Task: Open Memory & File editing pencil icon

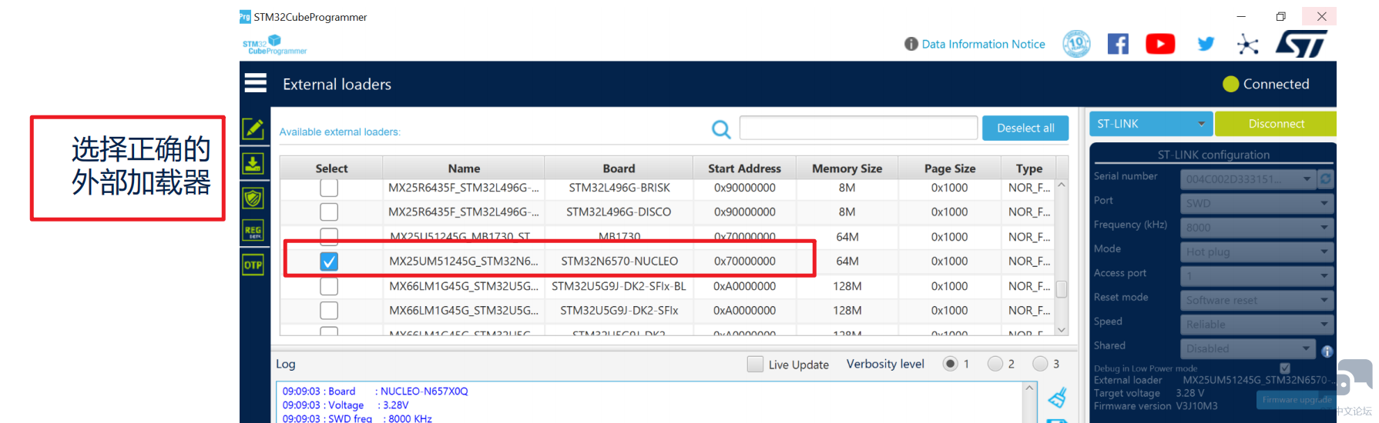Action: 253,128
